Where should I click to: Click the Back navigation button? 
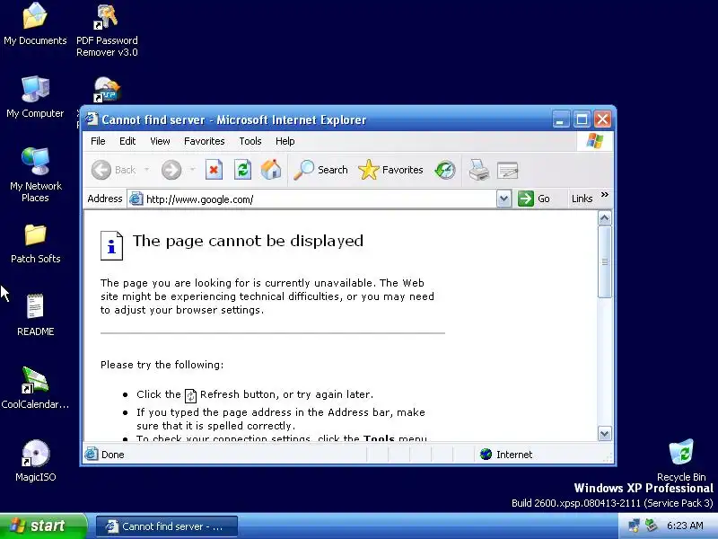coord(114,170)
